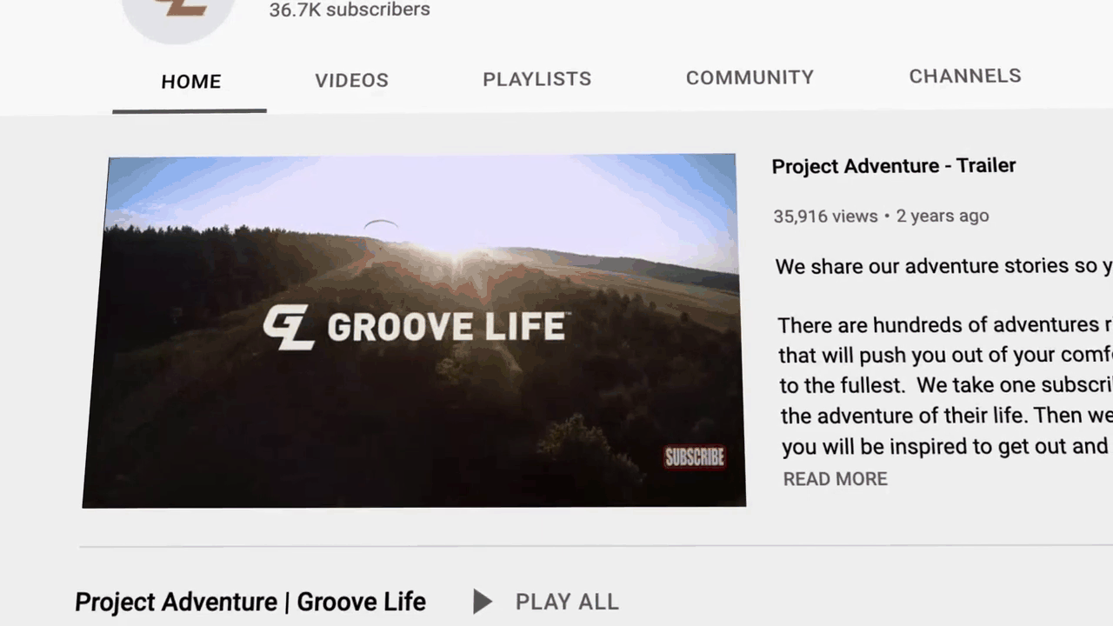The image size is (1113, 626).
Task: Click the Subscribe overlay on the video
Action: pyautogui.click(x=694, y=457)
